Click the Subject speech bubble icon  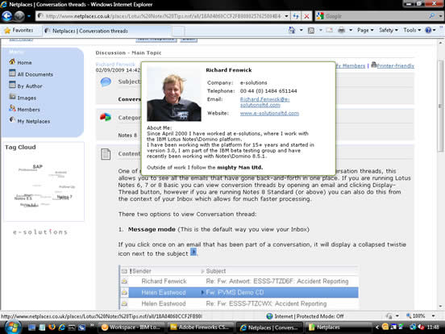click(106, 81)
